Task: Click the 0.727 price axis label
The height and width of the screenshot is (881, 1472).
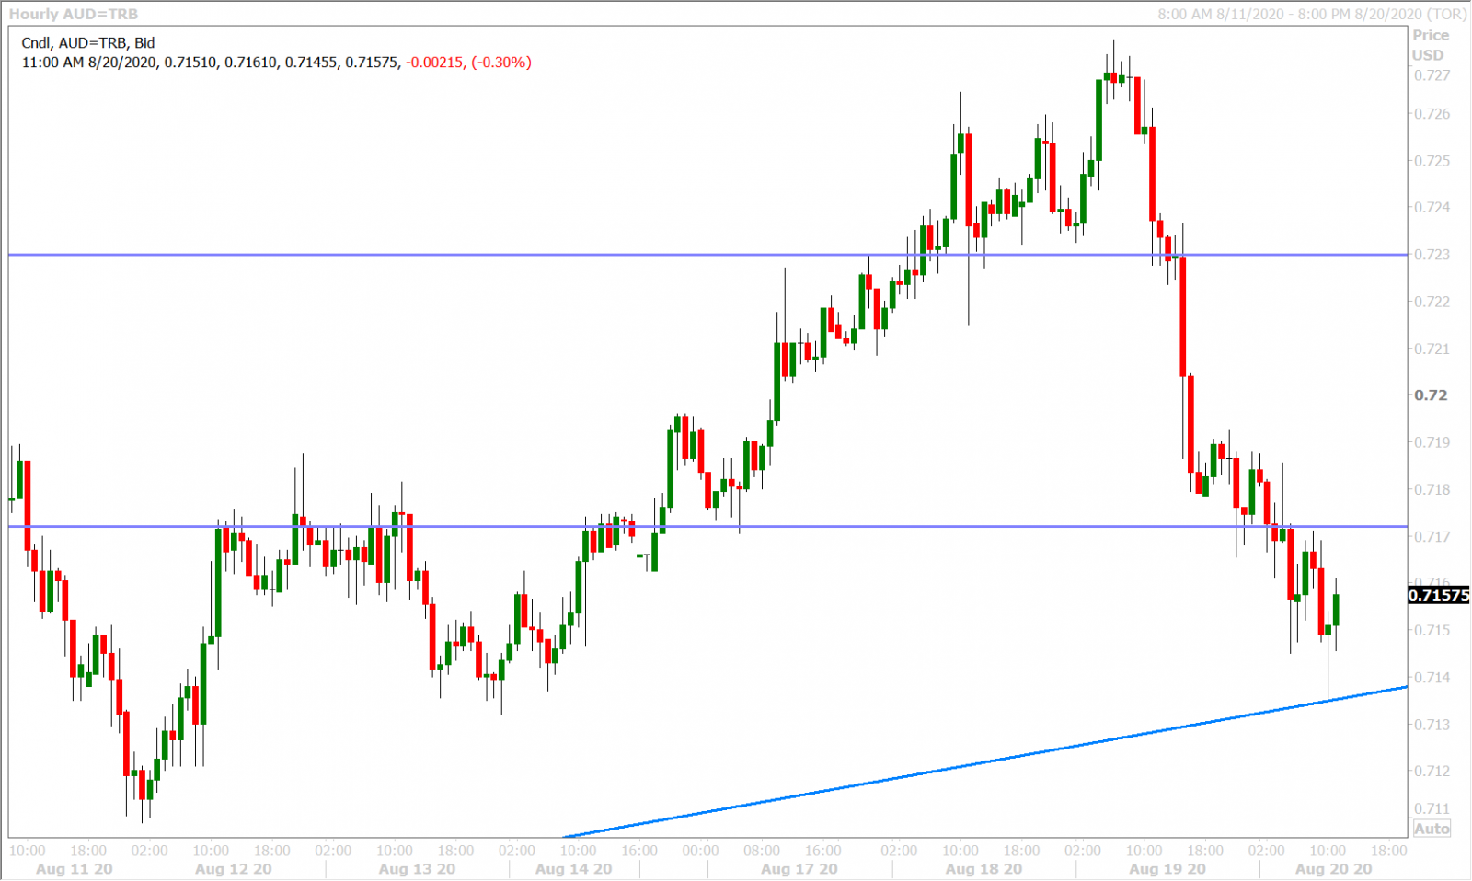Action: [1432, 75]
